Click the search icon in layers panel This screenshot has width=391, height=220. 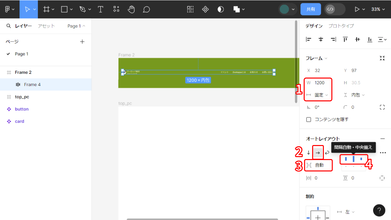(9, 26)
